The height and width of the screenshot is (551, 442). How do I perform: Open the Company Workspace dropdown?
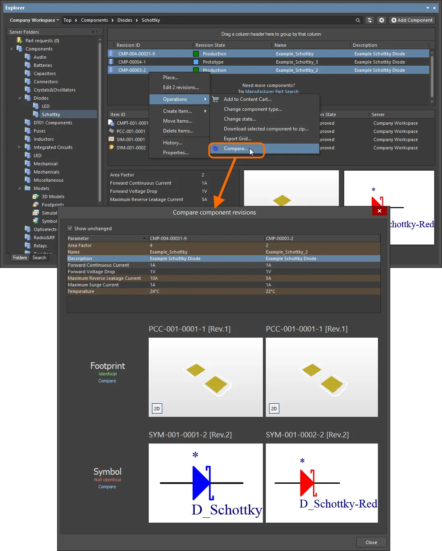[x=34, y=20]
